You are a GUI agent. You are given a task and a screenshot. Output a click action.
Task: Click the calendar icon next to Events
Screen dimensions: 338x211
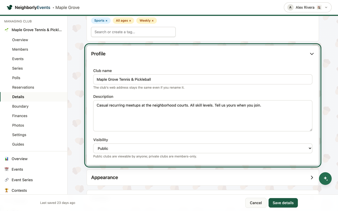click(x=7, y=169)
